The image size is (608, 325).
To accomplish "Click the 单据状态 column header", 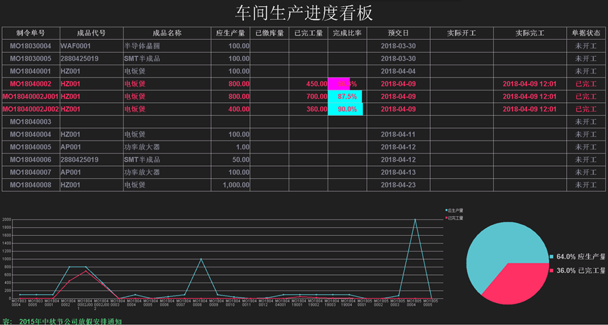I will tap(585, 33).
